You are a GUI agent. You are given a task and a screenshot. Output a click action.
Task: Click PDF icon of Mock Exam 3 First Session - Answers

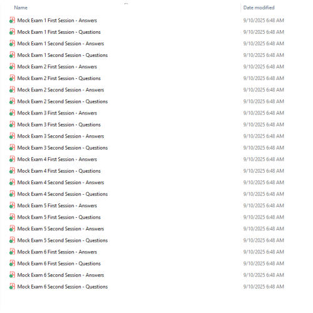pos(12,113)
